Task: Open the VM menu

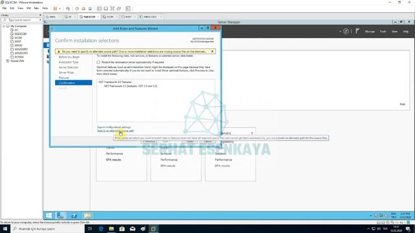Action: (x=29, y=8)
